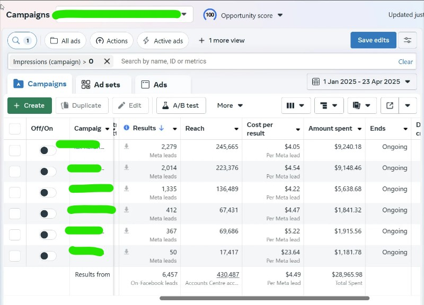Click the download icon on the first results row
The width and height of the screenshot is (424, 305).
point(127,146)
